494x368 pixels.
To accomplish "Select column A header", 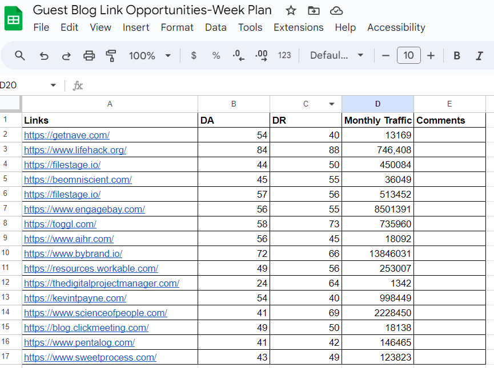I will (x=110, y=104).
